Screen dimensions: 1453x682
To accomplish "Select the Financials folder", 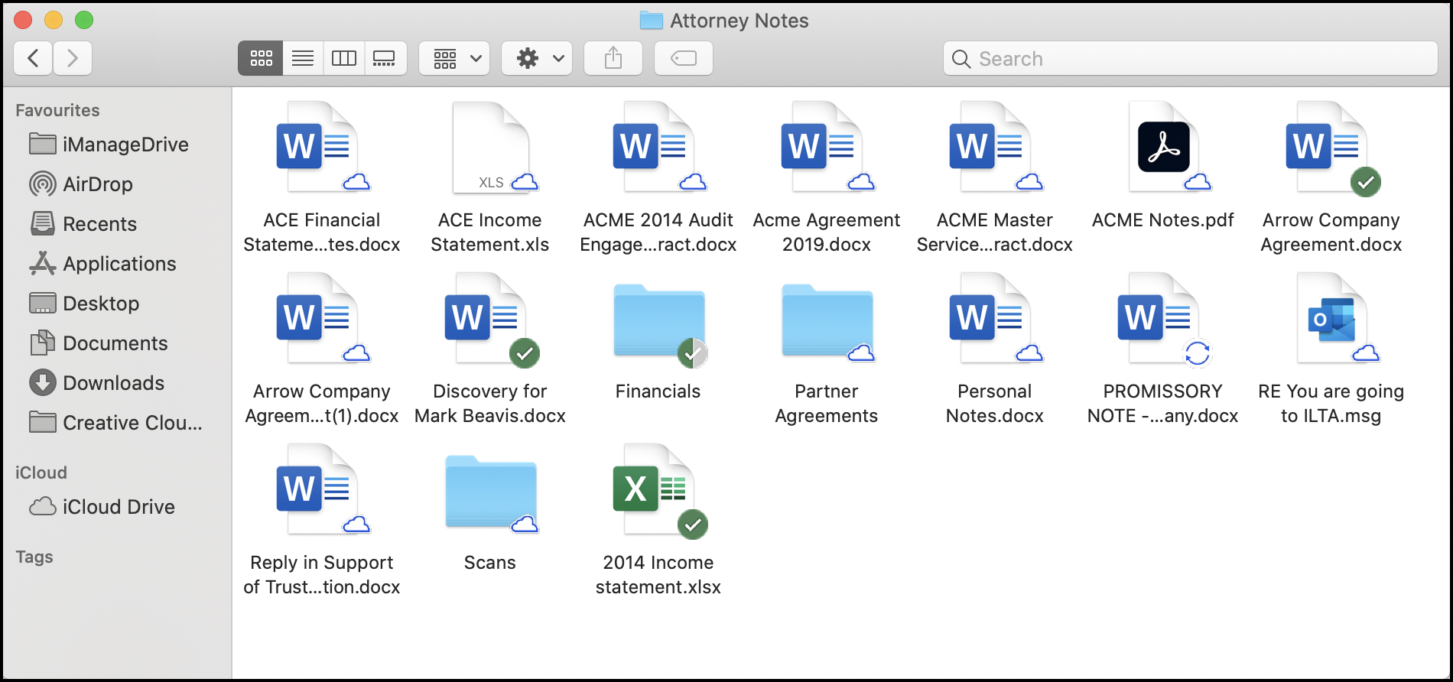I will (658, 321).
